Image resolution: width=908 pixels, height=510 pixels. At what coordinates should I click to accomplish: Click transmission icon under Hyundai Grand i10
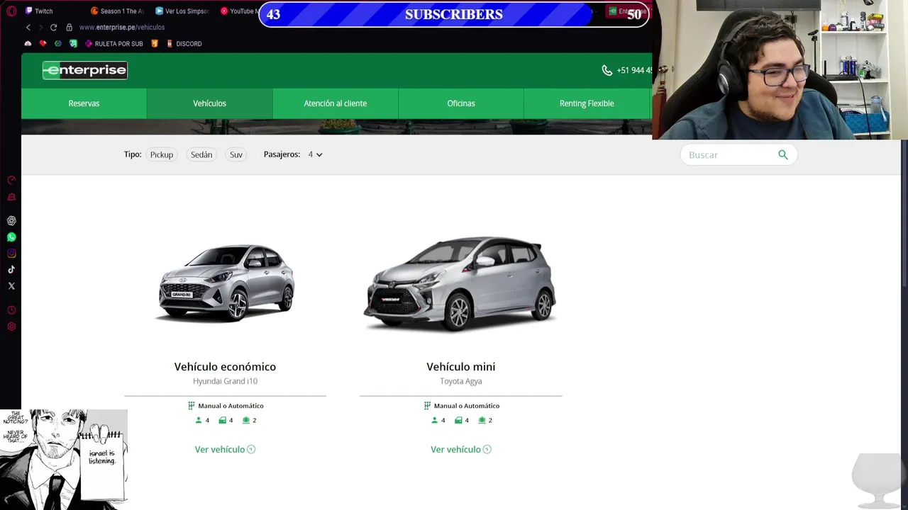click(192, 406)
